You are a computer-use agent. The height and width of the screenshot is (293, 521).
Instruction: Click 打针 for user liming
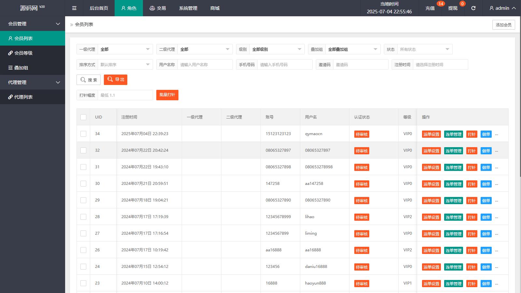(472, 234)
